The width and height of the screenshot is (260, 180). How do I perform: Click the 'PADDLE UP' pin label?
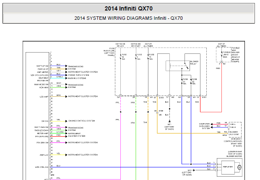[x=43, y=69]
